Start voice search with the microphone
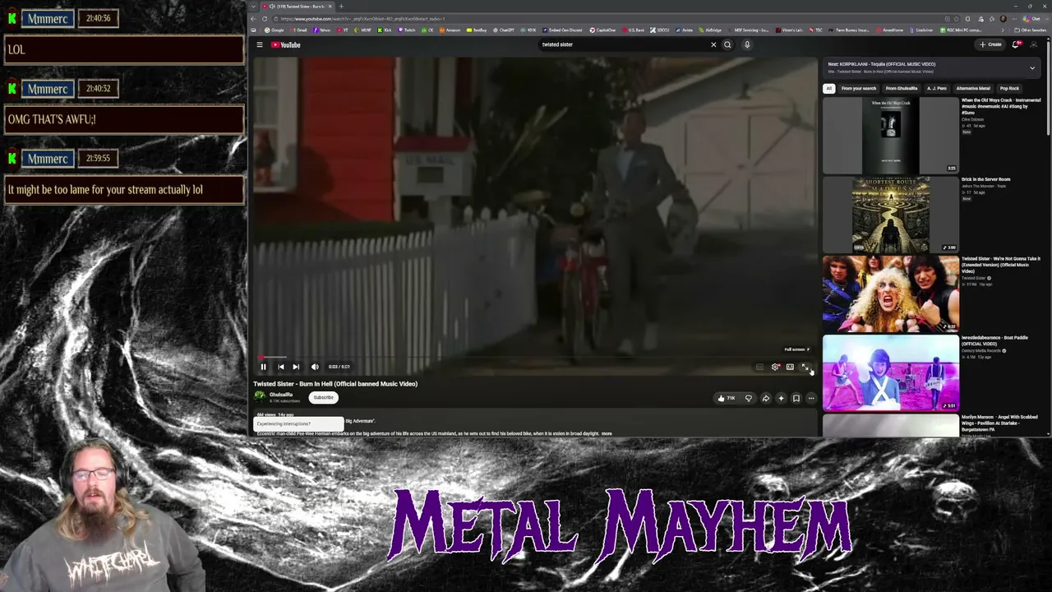Screen dimensions: 1052x592 coord(747,44)
